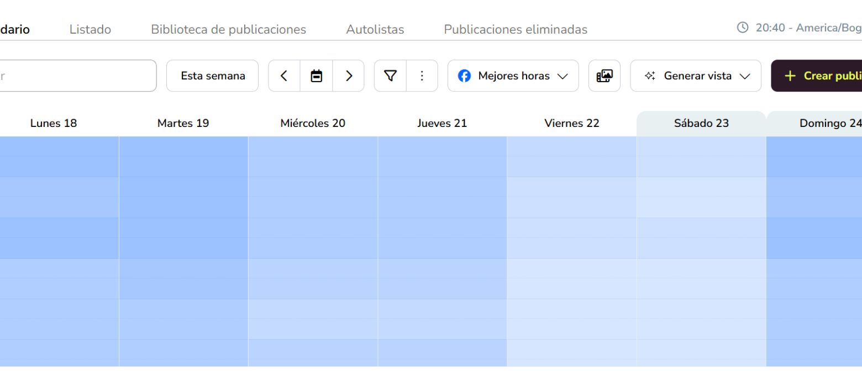Screen dimensions: 862x384
Task: Click the 20:40 America/Bogota timezone text
Action: pos(808,28)
